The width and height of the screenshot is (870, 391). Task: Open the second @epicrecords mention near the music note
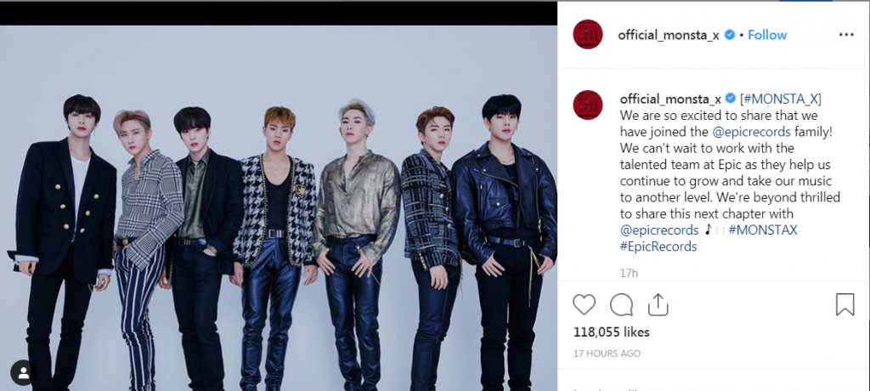point(659,230)
